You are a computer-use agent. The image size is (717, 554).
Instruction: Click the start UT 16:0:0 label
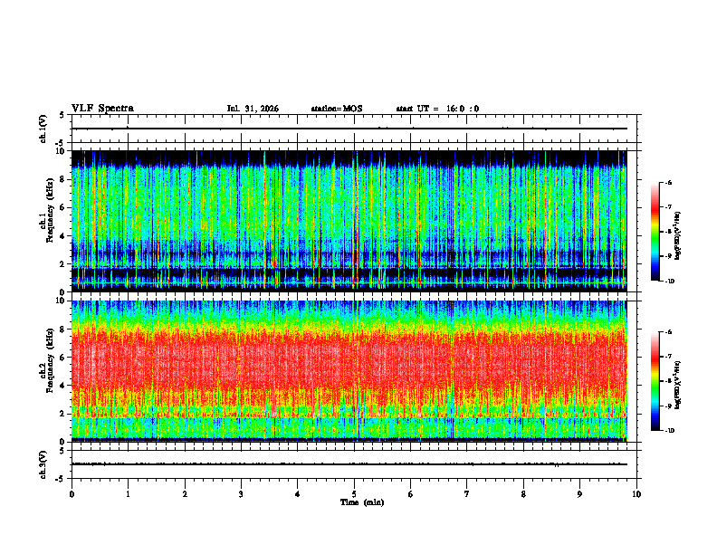coord(437,109)
